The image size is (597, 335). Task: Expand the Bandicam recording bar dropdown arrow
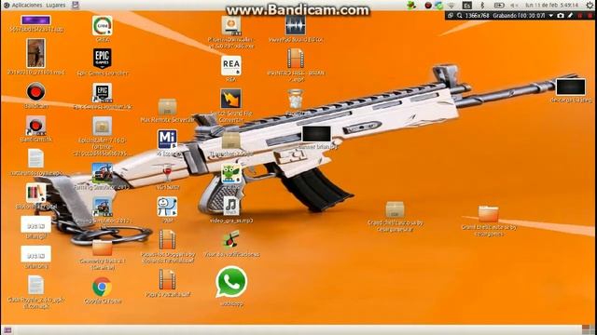coord(551,16)
